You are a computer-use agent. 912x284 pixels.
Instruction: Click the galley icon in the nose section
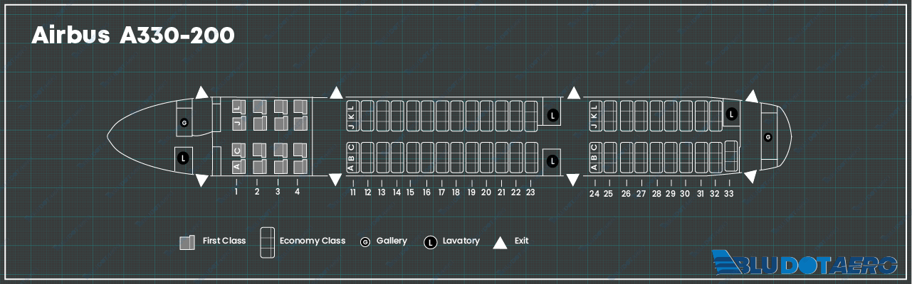[x=184, y=123]
